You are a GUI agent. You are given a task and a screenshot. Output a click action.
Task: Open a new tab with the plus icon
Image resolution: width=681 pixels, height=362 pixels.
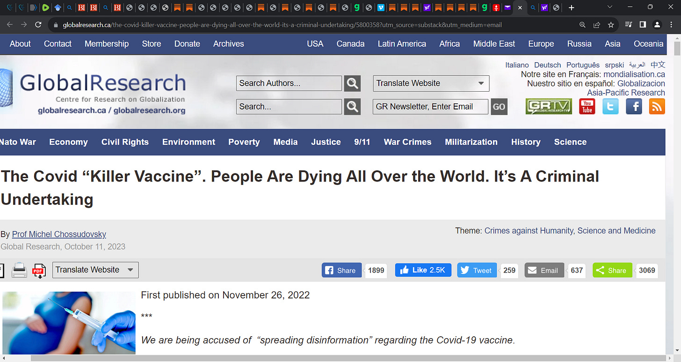571,7
